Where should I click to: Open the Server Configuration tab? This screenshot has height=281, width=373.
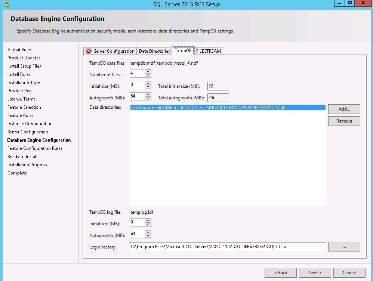pyautogui.click(x=110, y=51)
